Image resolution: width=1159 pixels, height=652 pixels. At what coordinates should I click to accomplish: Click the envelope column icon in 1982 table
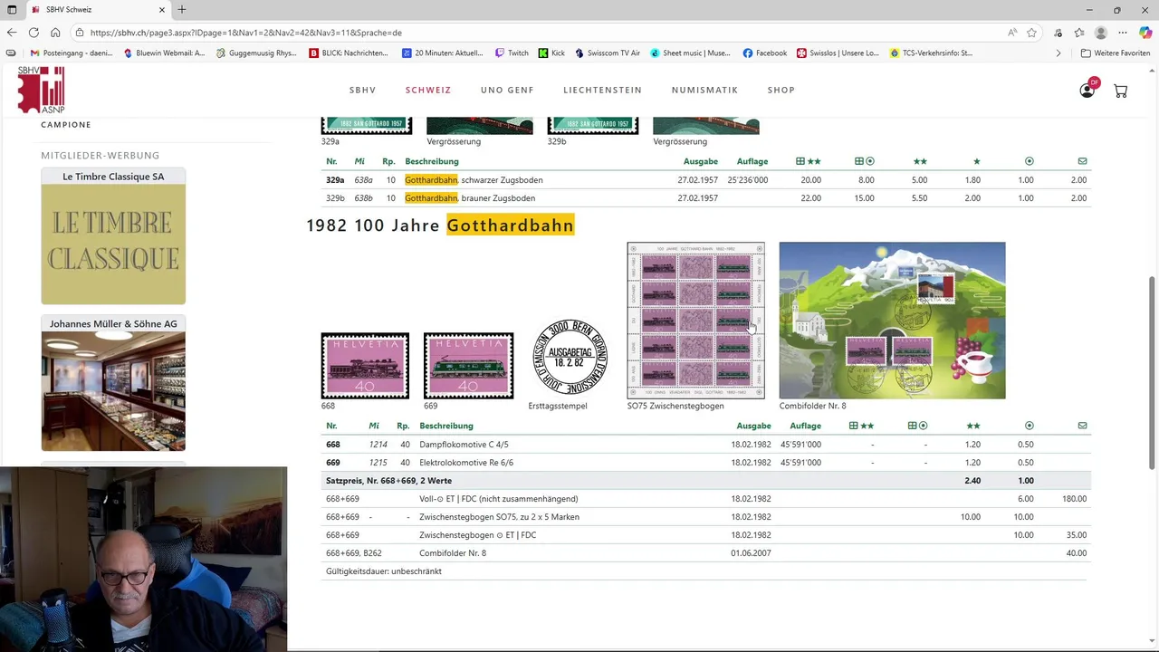1082,426
